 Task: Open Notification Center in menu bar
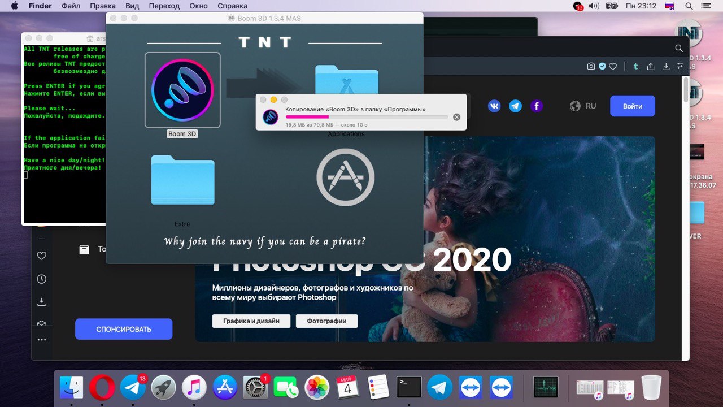[707, 6]
